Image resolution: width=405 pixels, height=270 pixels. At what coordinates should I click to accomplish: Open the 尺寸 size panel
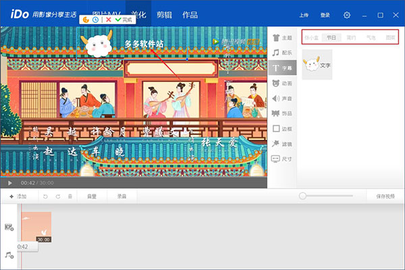282,159
